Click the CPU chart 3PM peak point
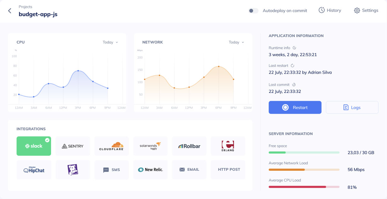 pos(78,71)
